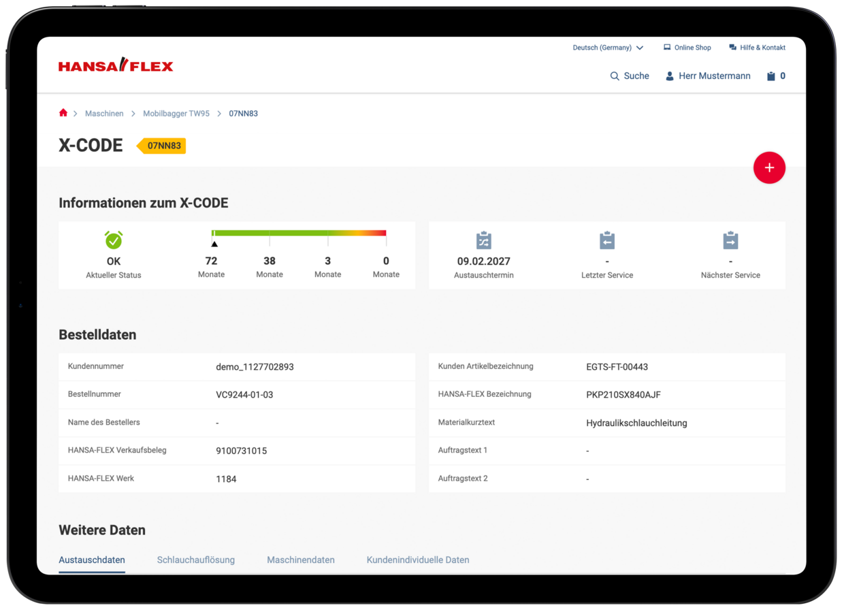This screenshot has width=844, height=612.
Task: Select the date 09.02.2027
Action: pos(484,261)
